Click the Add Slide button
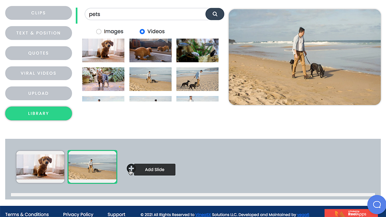This screenshot has height=217, width=386. [154, 170]
